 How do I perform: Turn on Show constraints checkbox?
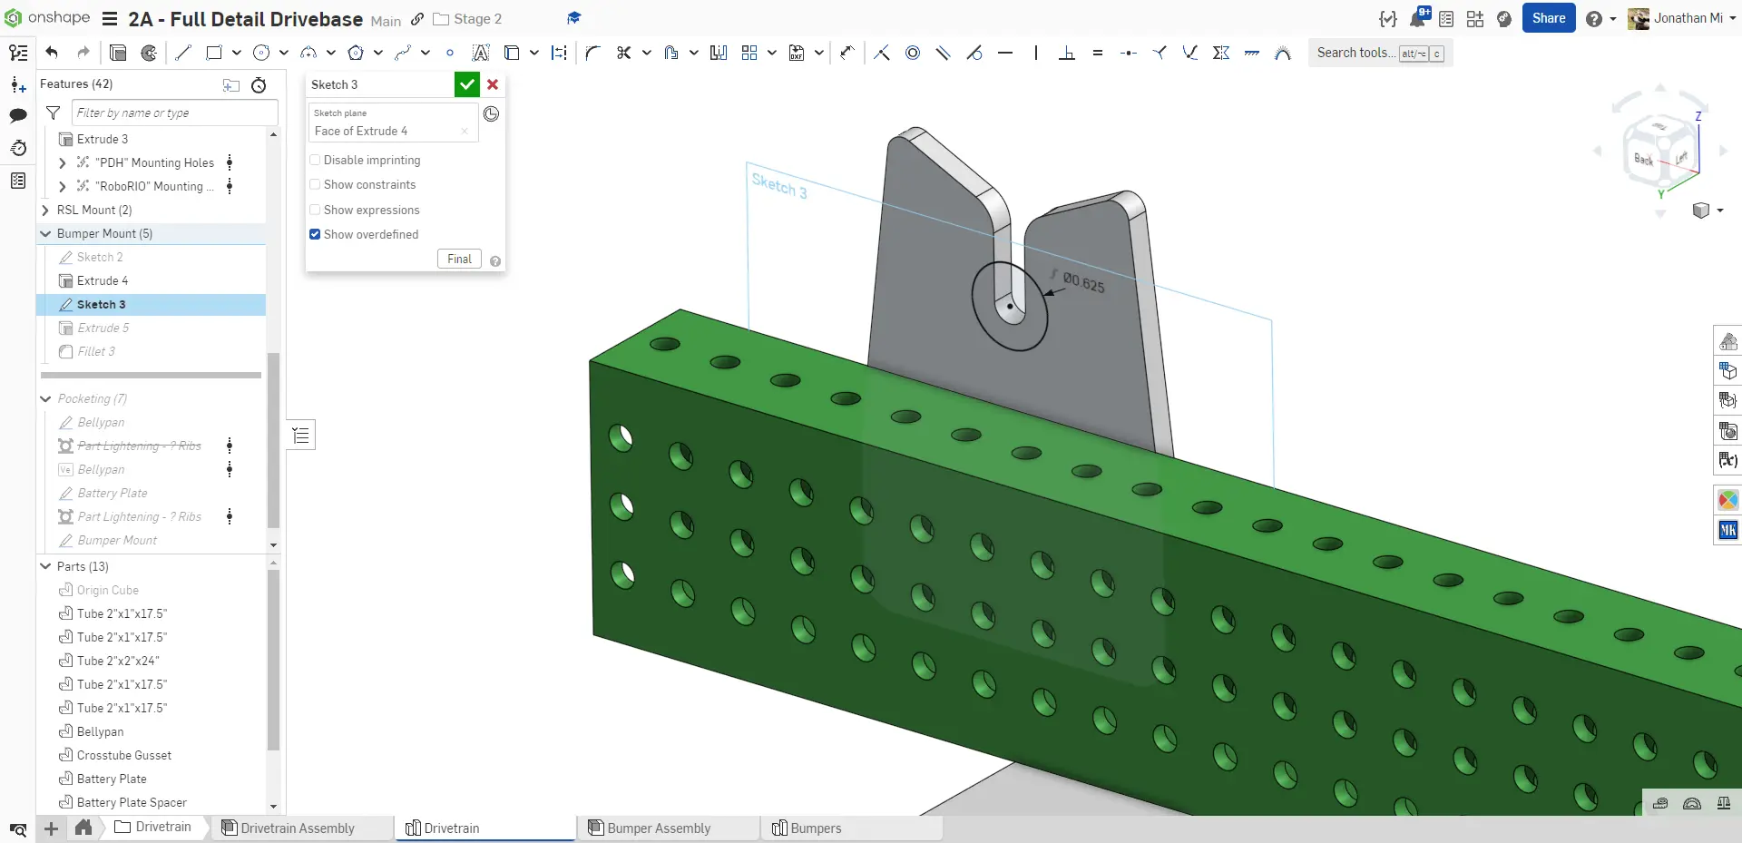click(x=315, y=184)
